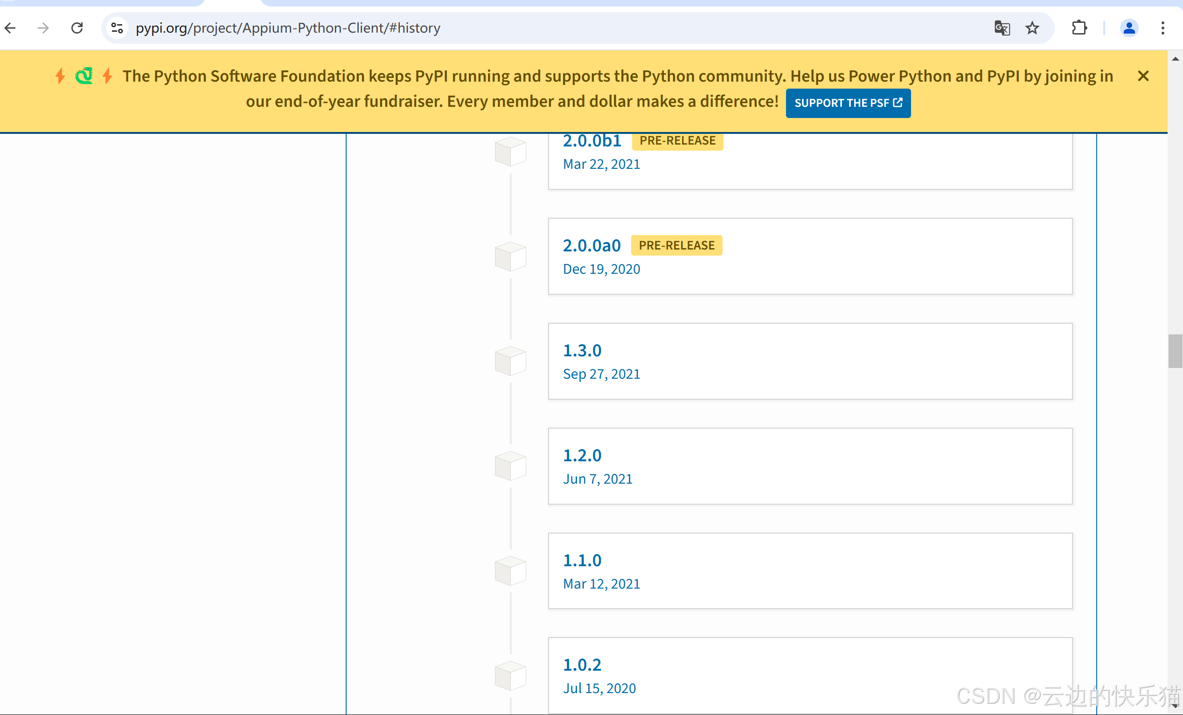Click the date Jun 7, 2021
Screen dimensions: 1183x715
598,479
